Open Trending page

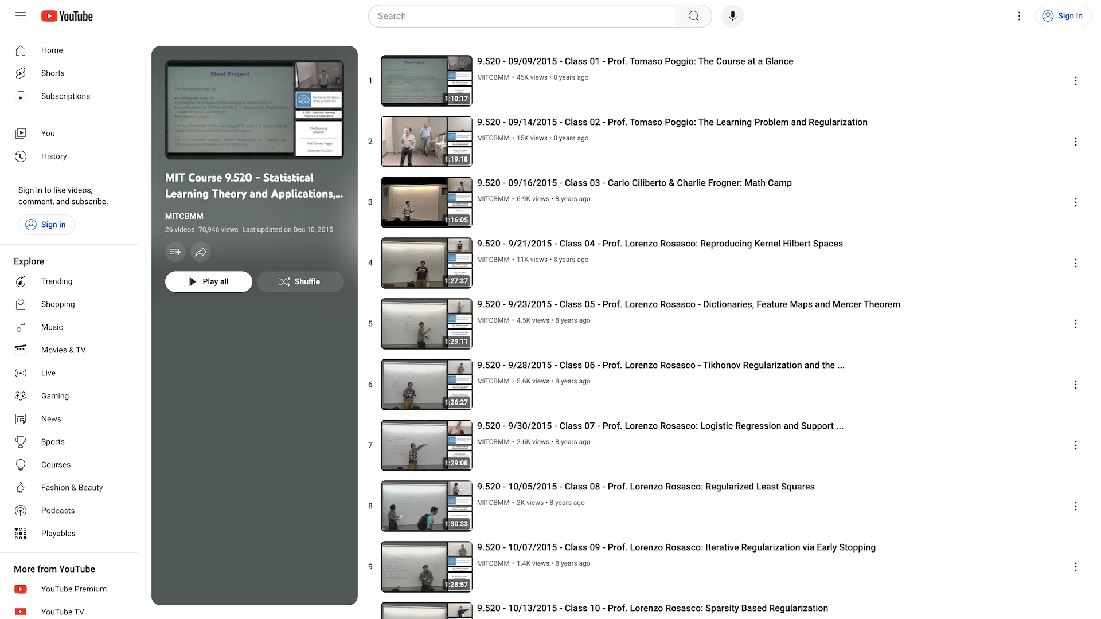tap(69, 281)
